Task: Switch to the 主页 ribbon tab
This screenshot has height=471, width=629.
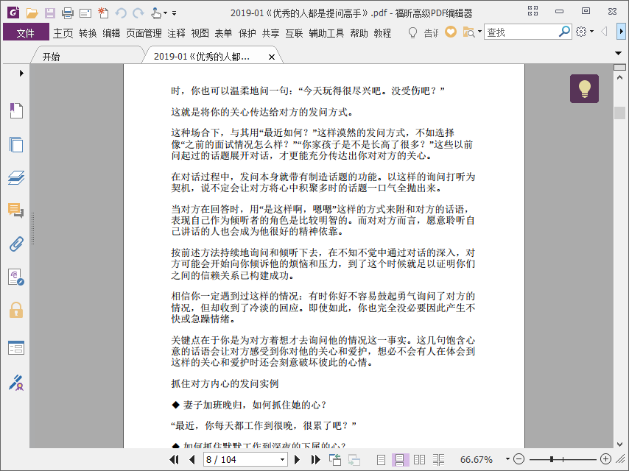Action: (x=63, y=33)
